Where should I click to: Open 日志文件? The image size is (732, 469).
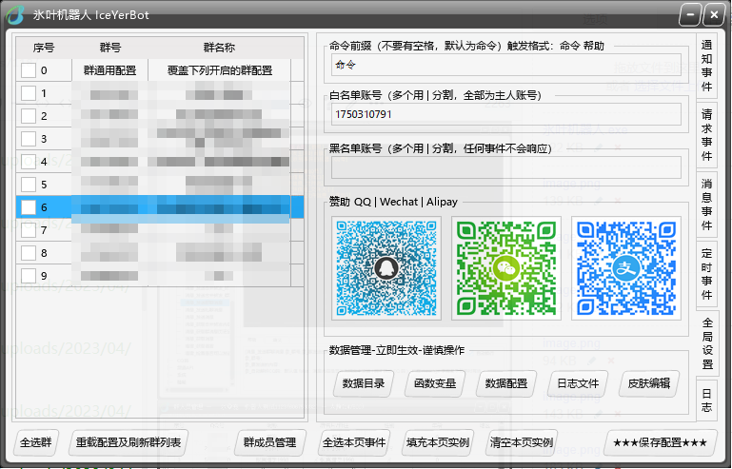pos(578,383)
